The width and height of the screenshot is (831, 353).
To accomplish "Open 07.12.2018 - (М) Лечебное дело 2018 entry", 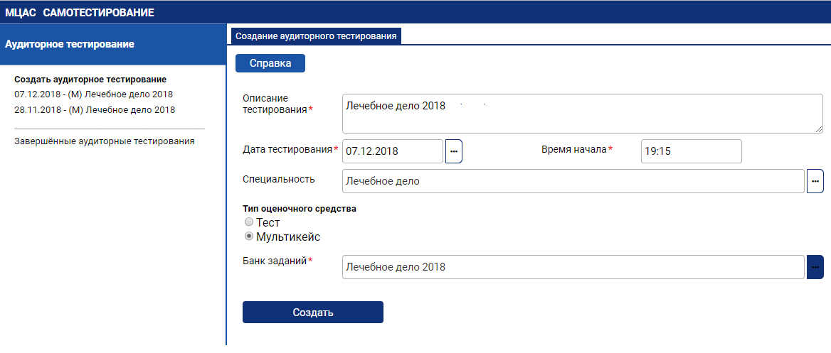I will 95,94.
